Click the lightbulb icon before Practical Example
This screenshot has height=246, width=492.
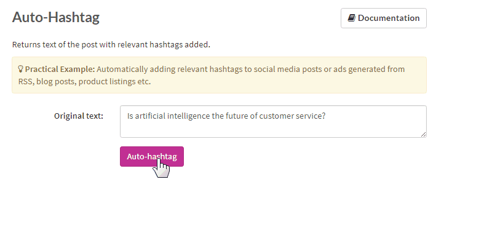pyautogui.click(x=21, y=69)
